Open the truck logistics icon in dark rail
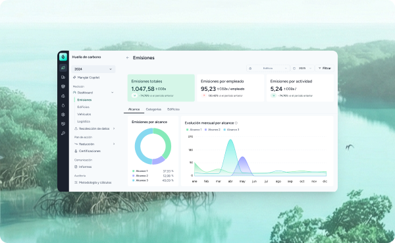The image size is (395, 243). (63, 77)
